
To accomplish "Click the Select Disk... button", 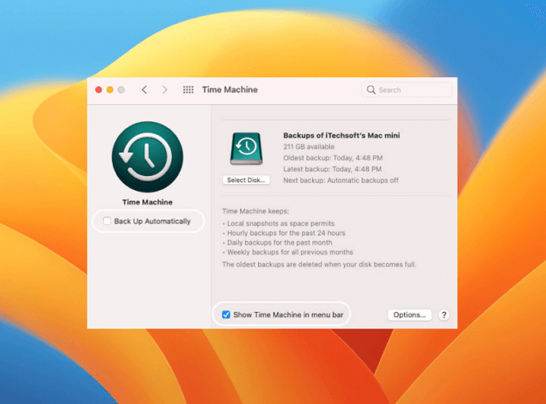I will click(x=246, y=180).
